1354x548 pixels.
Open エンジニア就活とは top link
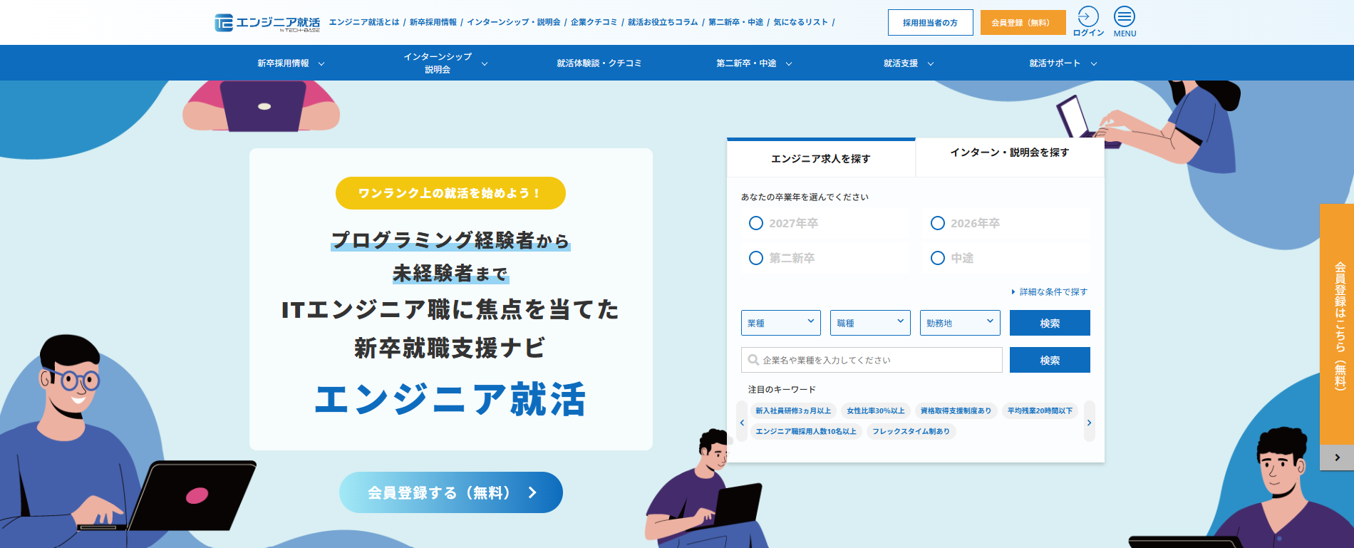(x=364, y=22)
